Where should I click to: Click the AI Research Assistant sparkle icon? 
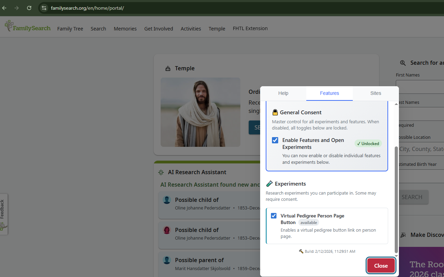coord(161,172)
